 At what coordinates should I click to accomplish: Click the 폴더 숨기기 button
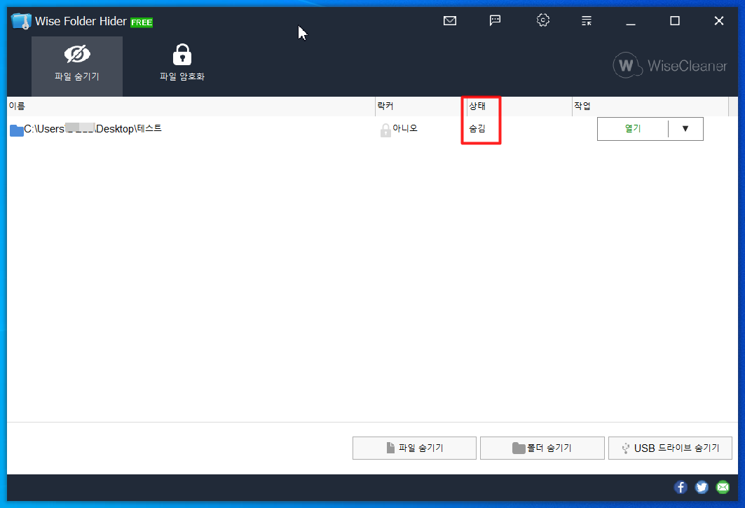click(x=542, y=448)
